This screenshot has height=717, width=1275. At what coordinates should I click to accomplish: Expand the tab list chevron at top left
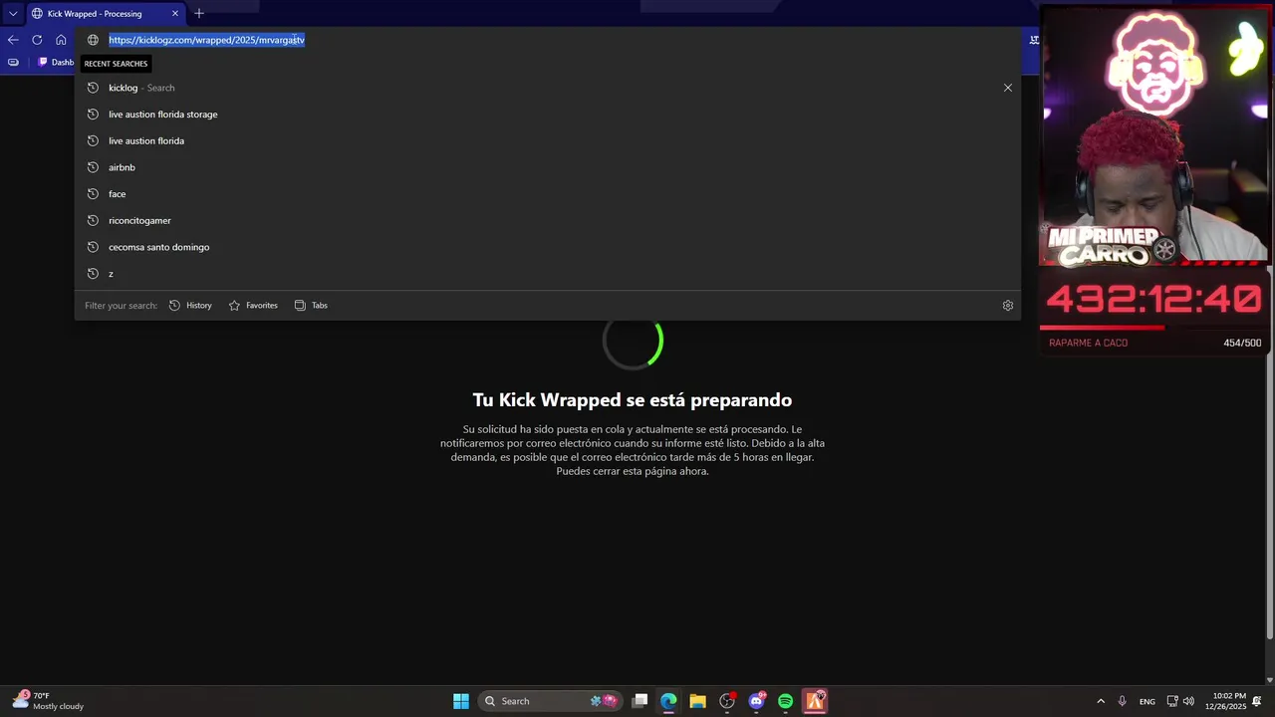tap(13, 13)
